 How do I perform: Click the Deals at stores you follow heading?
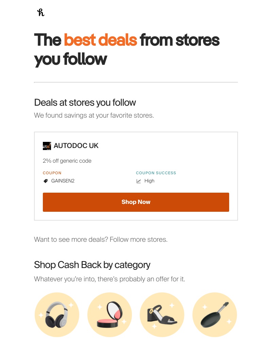point(85,102)
